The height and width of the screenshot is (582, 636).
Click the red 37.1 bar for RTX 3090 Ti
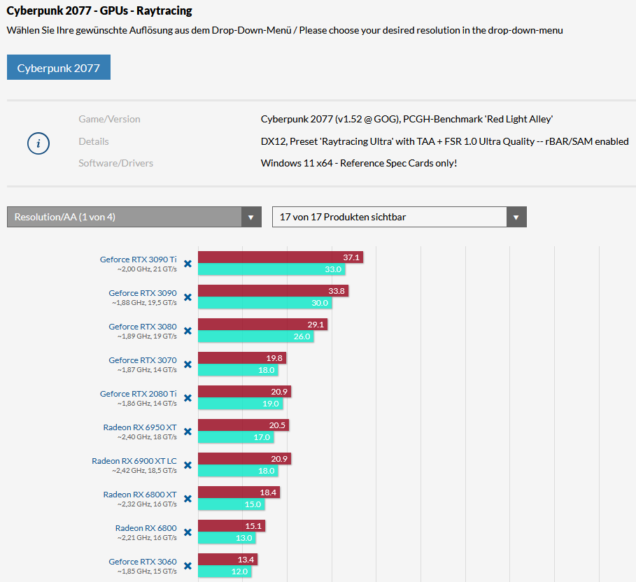point(281,257)
